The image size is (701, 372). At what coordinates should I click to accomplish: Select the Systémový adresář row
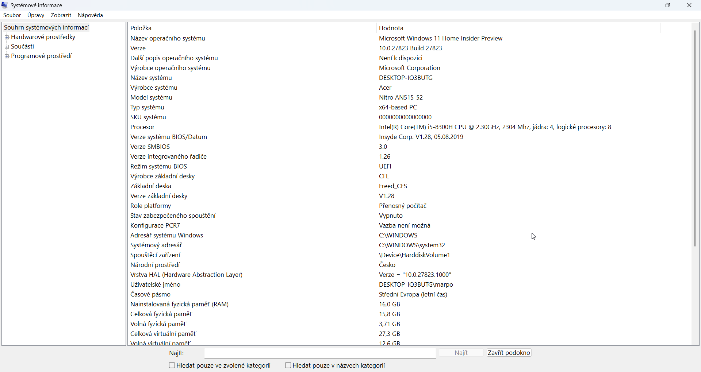pos(394,245)
